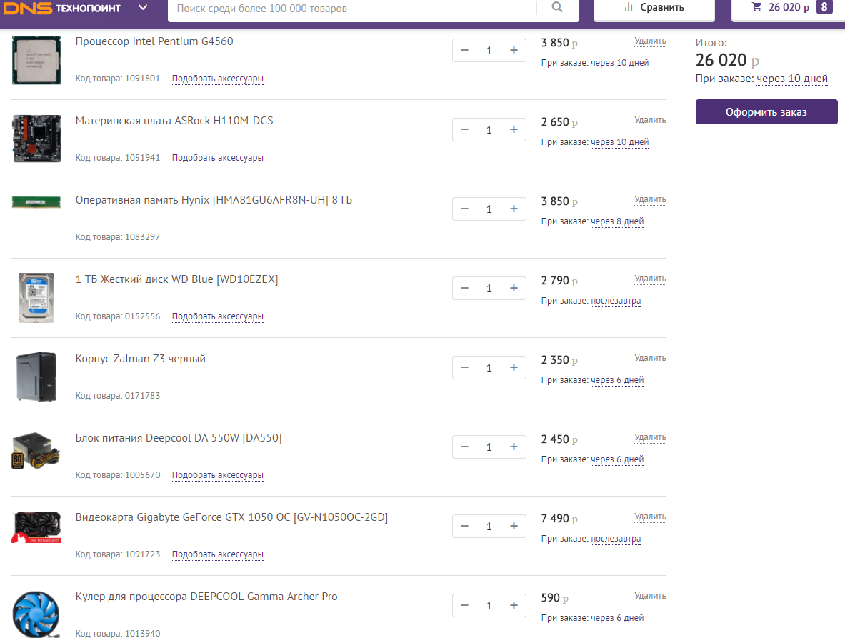Click Подобрать аксессуары for Gigabyte video card
Viewport: 845px width, 638px height.
point(218,554)
